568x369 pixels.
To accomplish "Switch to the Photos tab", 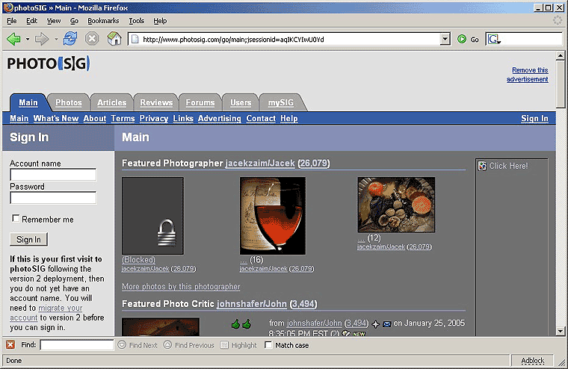I will (x=69, y=102).
